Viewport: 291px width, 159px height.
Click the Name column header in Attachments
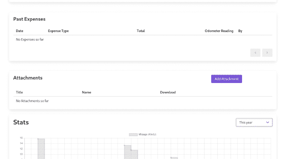(x=86, y=92)
